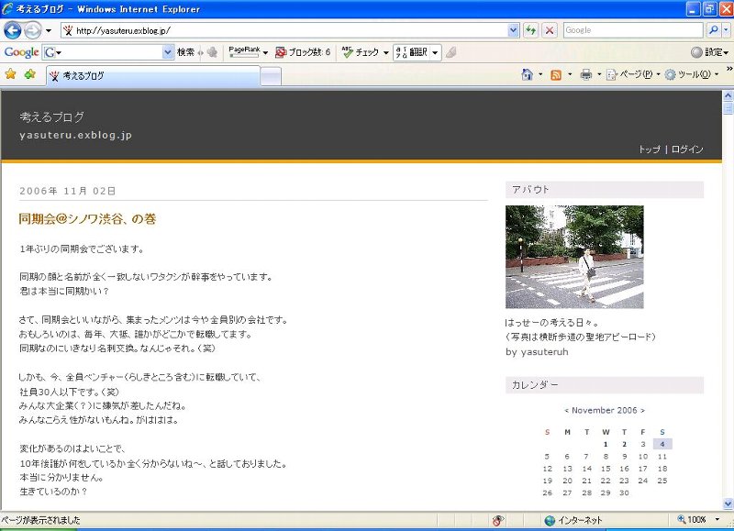The height and width of the screenshot is (531, 734).
Task: Click the Abbey Road crossing profile photo
Action: pyautogui.click(x=574, y=257)
